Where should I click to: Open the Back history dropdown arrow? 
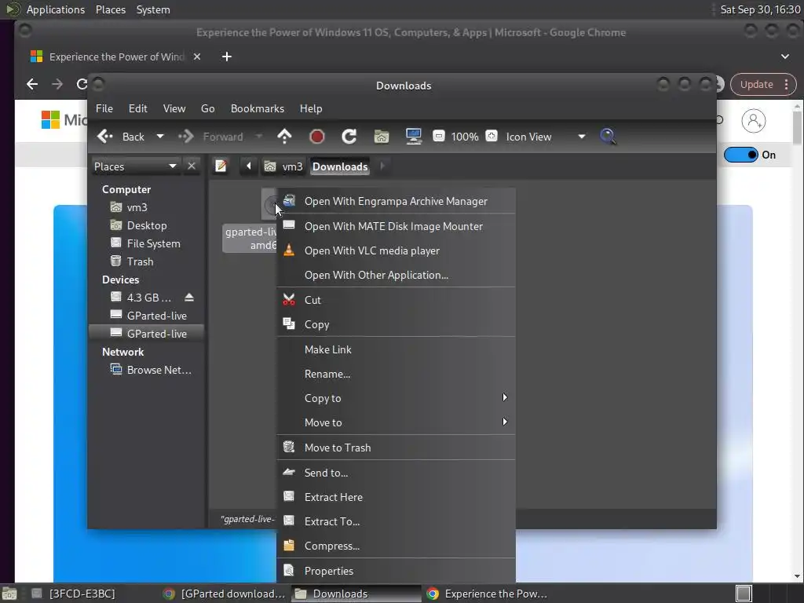160,137
